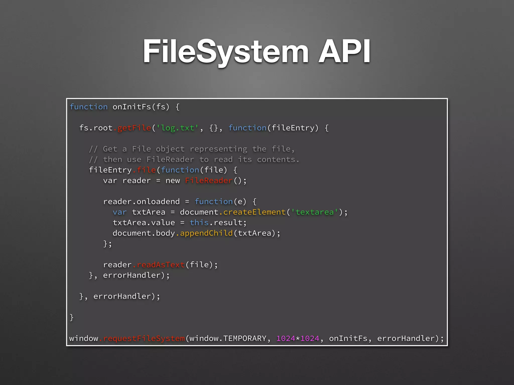Image resolution: width=514 pixels, height=385 pixels.
Task: Click the green 'log.txt' string literal
Action: click(178, 128)
